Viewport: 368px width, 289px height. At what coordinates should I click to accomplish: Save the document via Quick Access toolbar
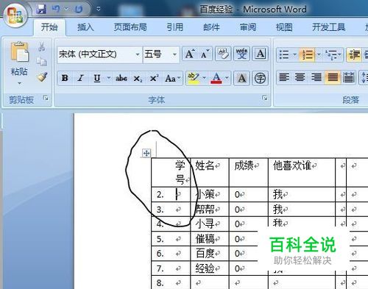(41, 10)
